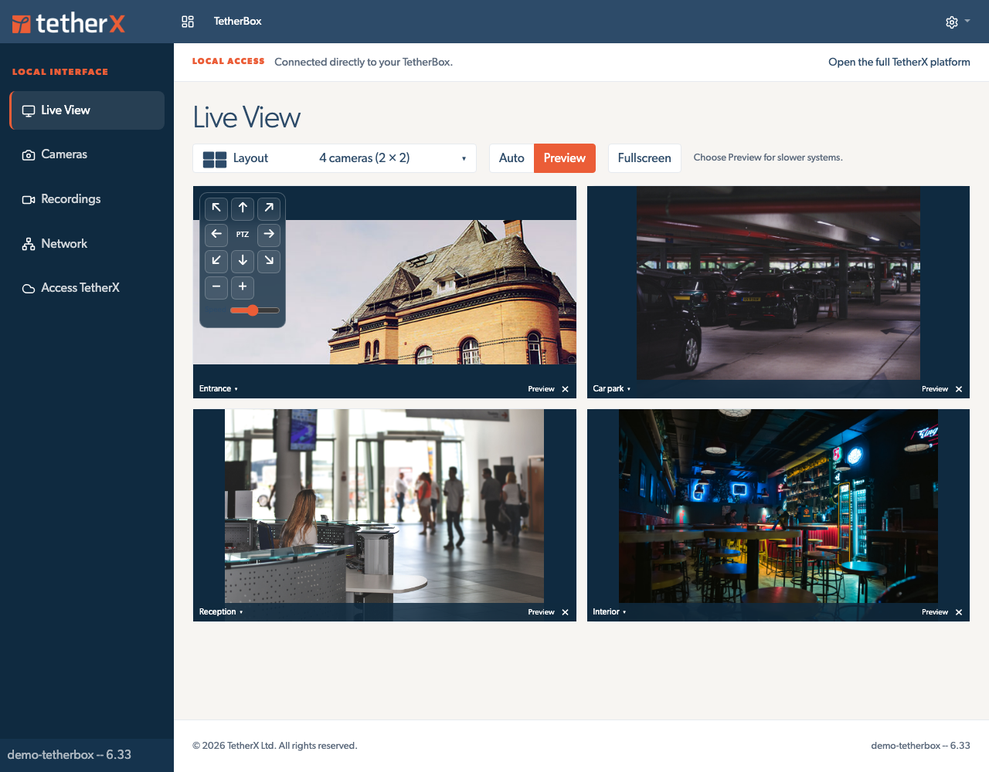989x772 pixels.
Task: Switch stream mode to Auto
Action: [x=511, y=158]
